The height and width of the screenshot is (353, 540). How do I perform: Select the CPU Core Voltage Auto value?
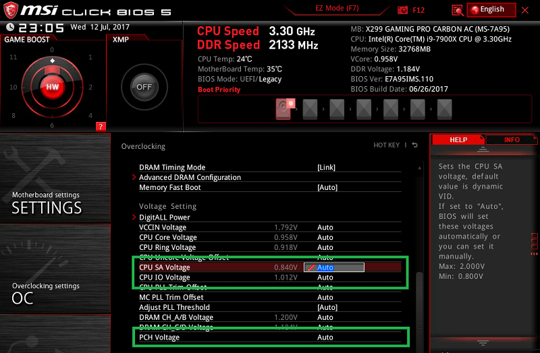(325, 237)
